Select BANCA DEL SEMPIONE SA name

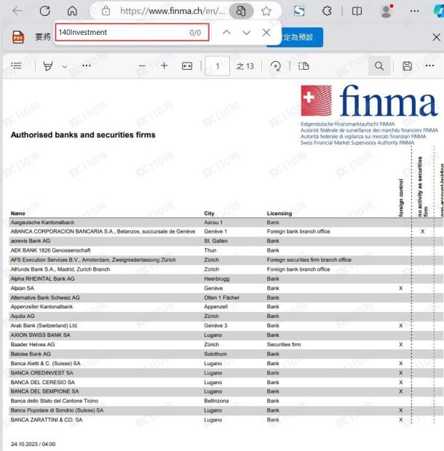tap(44, 391)
